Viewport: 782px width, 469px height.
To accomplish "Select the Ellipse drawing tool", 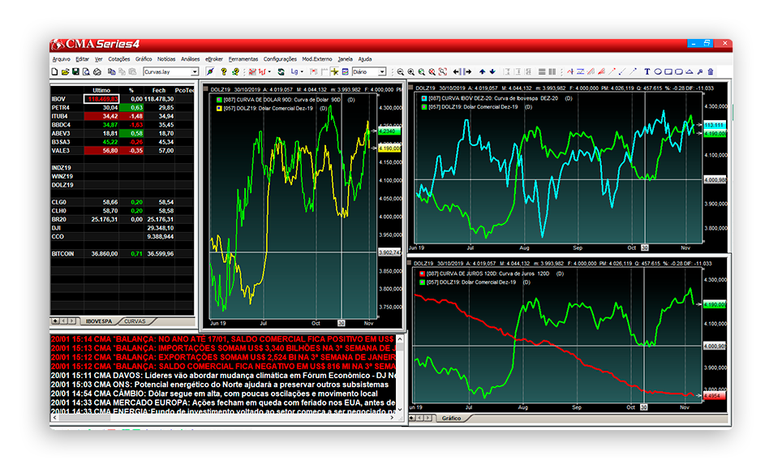I will click(x=658, y=72).
